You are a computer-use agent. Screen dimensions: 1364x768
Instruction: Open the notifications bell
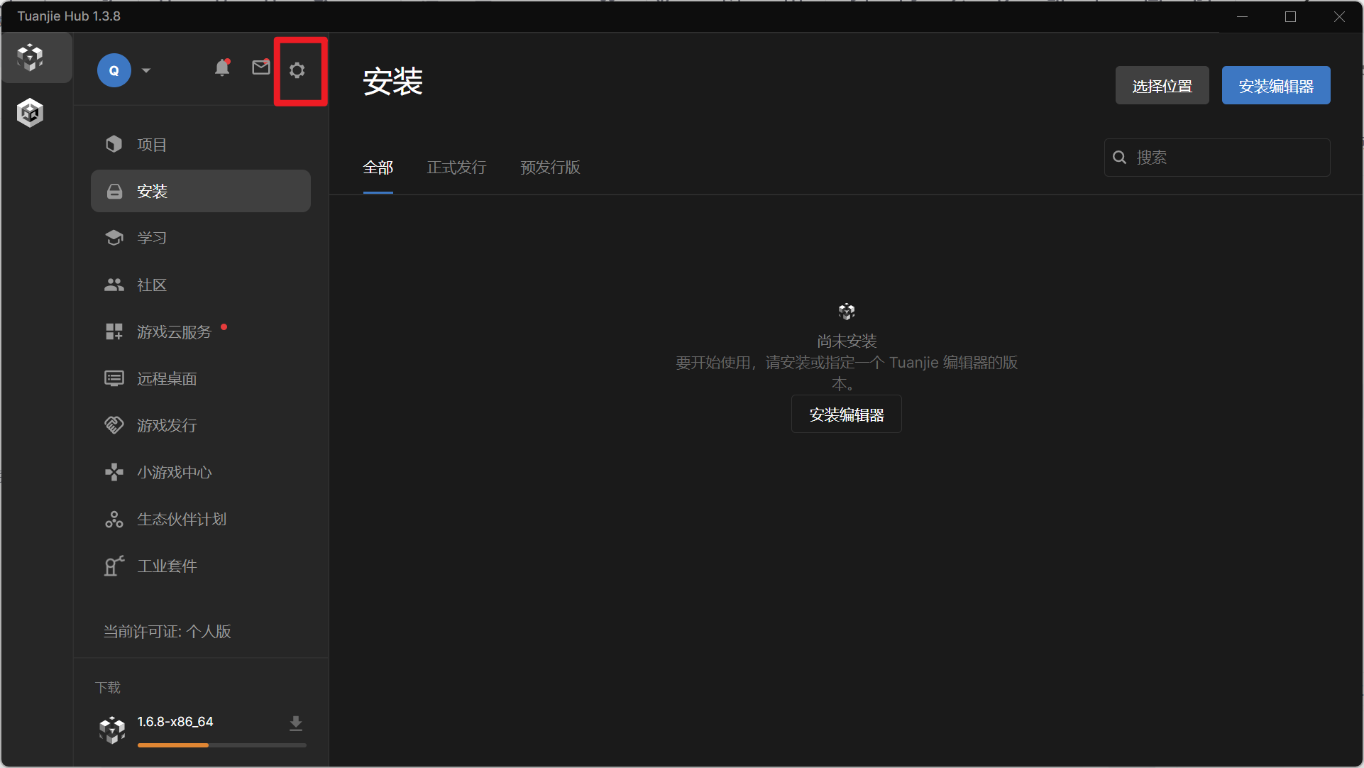[x=222, y=67]
